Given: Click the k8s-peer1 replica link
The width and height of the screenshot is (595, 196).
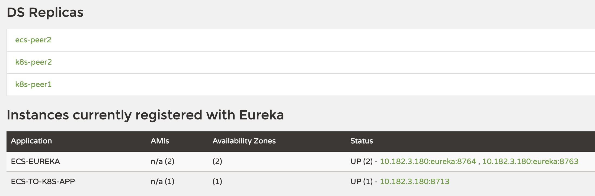Looking at the screenshot, I should [33, 84].
